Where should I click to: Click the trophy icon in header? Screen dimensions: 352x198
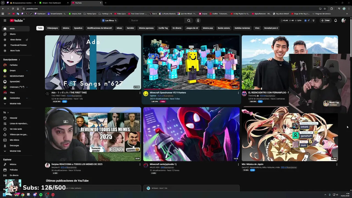[x=313, y=20]
